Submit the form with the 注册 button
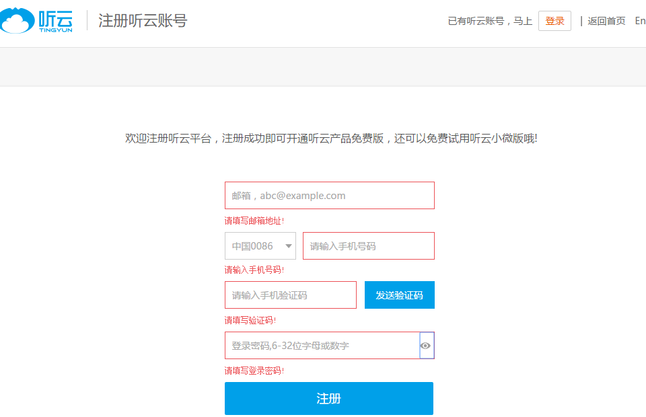The width and height of the screenshot is (646, 417). click(328, 398)
